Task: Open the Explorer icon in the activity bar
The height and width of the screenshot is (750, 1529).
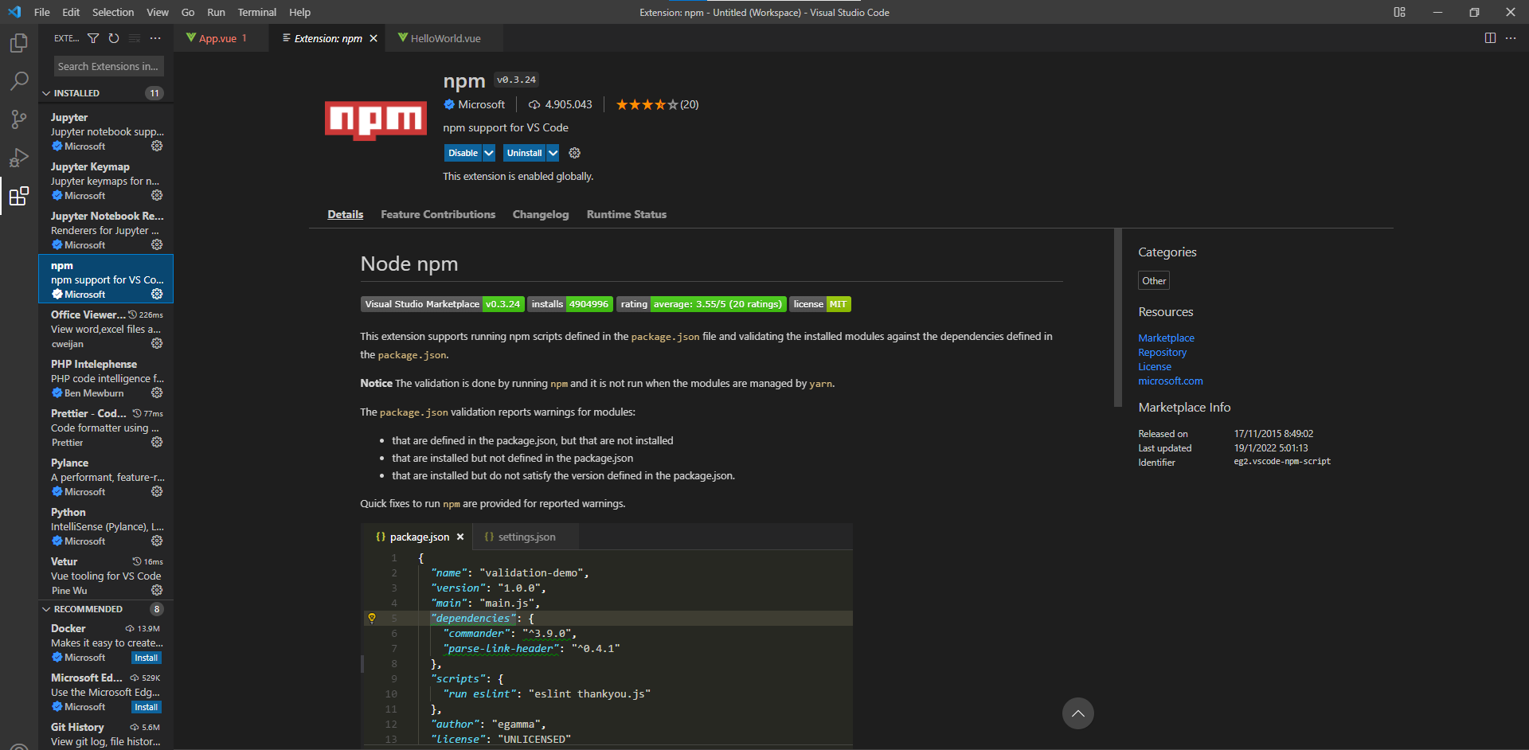Action: [x=18, y=43]
